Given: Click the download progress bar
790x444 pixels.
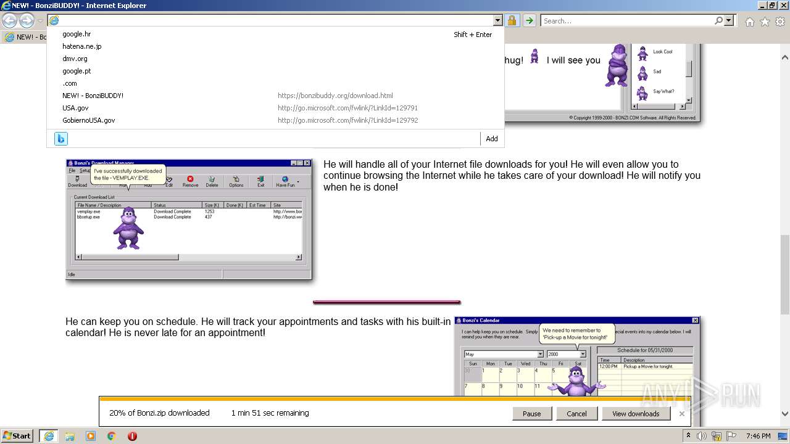Looking at the screenshot, I should [395, 399].
